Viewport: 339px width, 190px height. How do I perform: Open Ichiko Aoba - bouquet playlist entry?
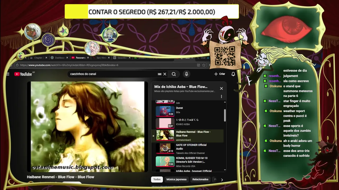coord(188,170)
